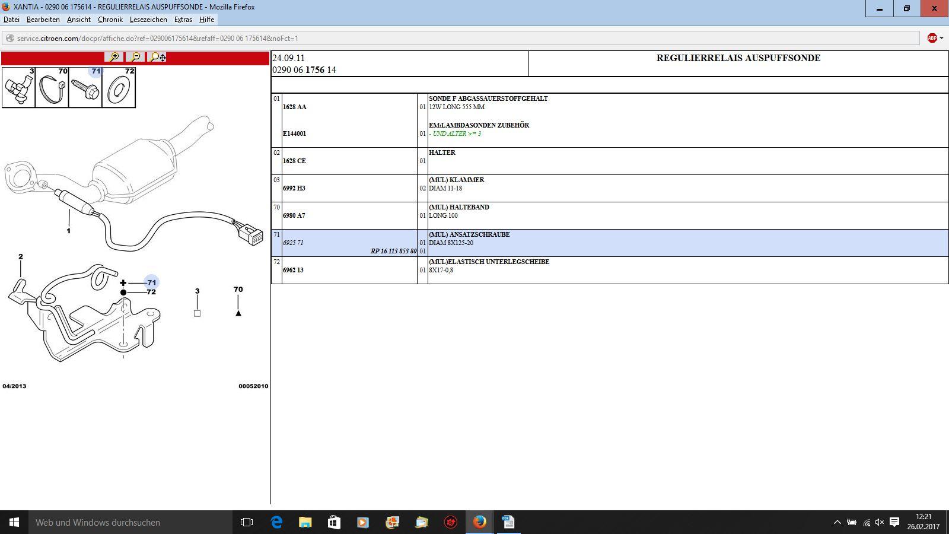The image size is (949, 534).
Task: Open the Action Center notifications
Action: pyautogui.click(x=894, y=522)
